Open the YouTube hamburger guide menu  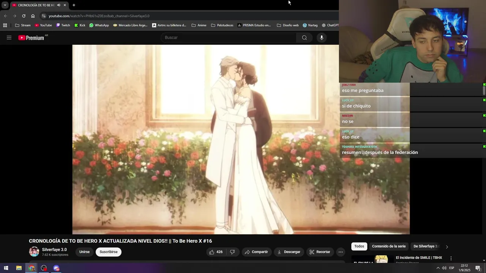pos(9,38)
